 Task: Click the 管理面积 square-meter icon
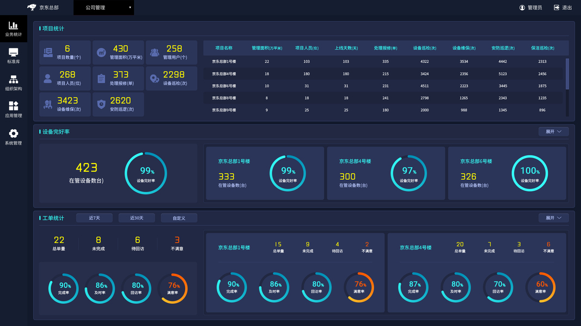pos(101,53)
